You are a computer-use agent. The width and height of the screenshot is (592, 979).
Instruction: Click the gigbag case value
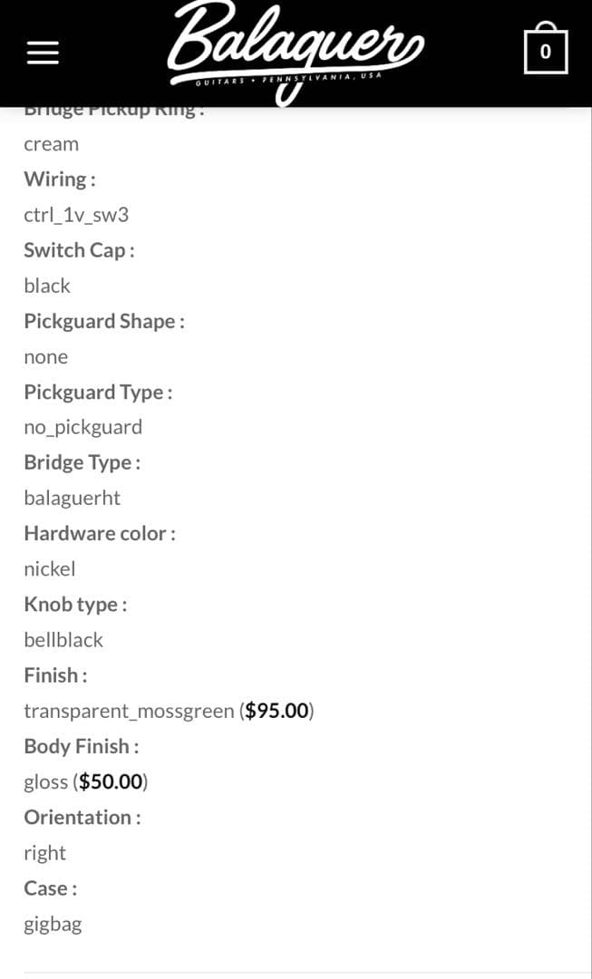pyautogui.click(x=53, y=924)
